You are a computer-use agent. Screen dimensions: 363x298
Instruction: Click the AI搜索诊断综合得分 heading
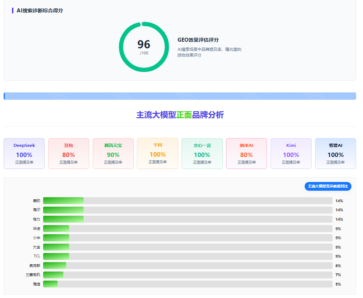click(x=39, y=11)
